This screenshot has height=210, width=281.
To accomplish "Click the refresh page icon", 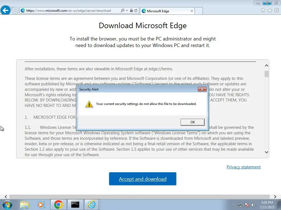I will click(x=136, y=11).
